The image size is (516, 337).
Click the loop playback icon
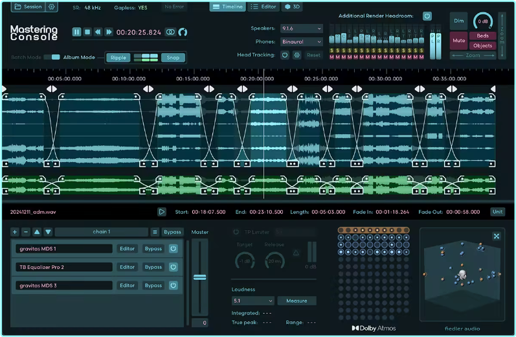pos(170,32)
